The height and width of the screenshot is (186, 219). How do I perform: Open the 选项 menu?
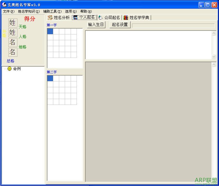(71, 11)
